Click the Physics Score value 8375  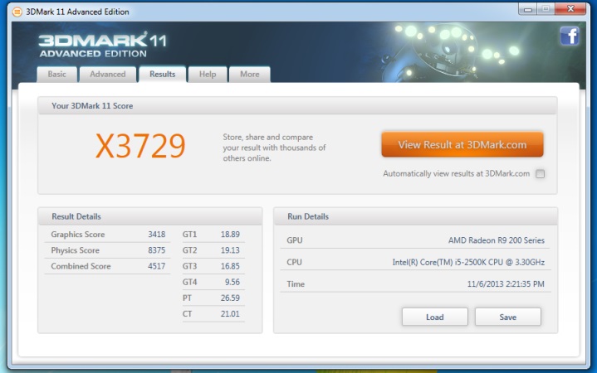pyautogui.click(x=156, y=250)
